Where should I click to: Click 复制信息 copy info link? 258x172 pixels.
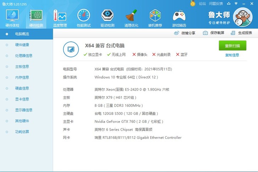click(232, 55)
